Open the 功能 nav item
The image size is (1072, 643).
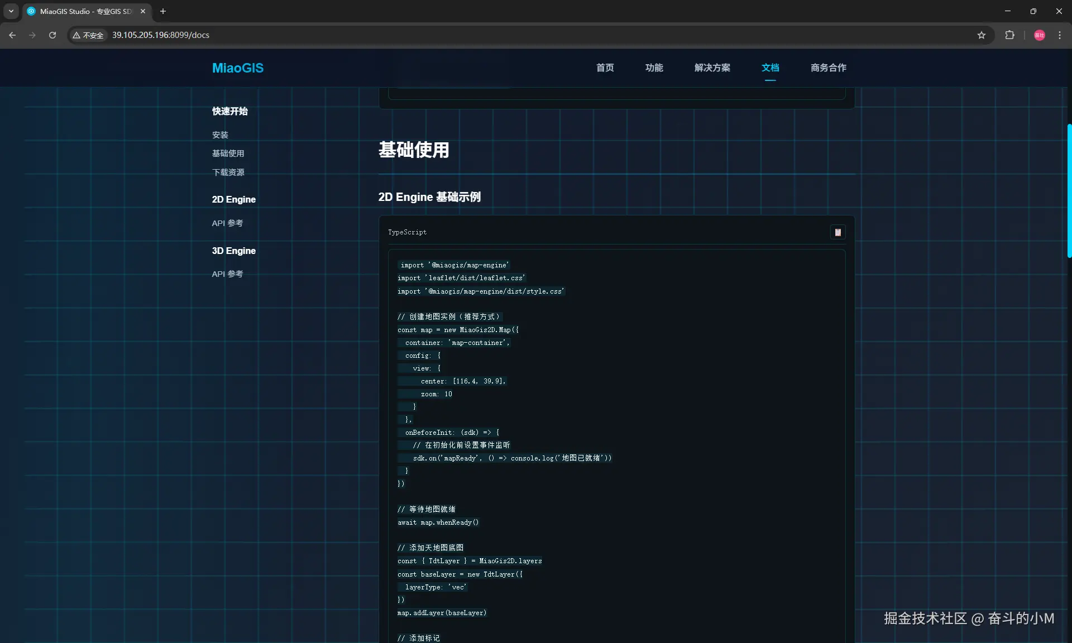(x=654, y=68)
